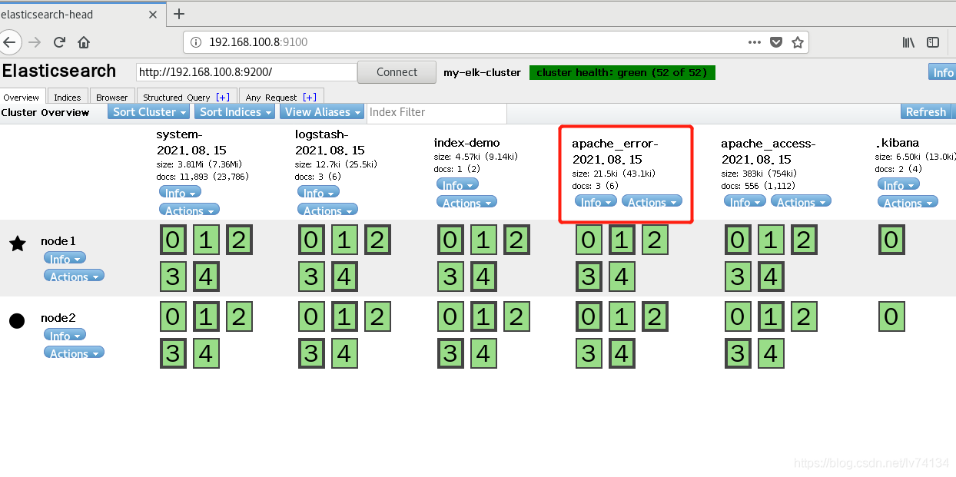
Task: Expand Info menu for apache_error-2021.08.15
Action: pos(596,202)
